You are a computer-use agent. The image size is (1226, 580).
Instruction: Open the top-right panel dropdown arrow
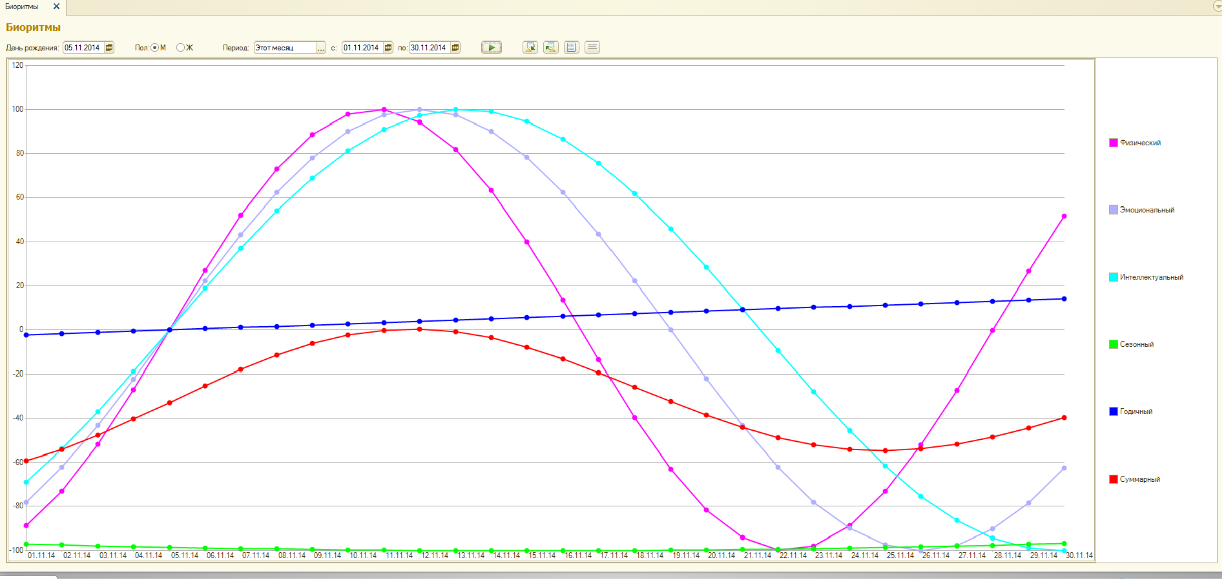pyautogui.click(x=1218, y=6)
